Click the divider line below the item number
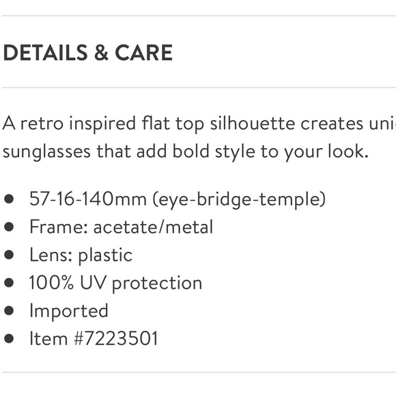Screen dimensions: 396x396 tap(199, 372)
